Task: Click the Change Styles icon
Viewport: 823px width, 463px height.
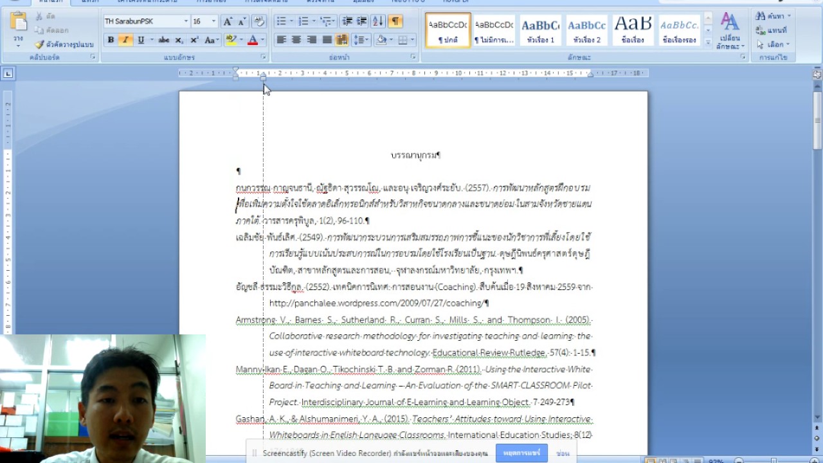Action: tap(730, 31)
